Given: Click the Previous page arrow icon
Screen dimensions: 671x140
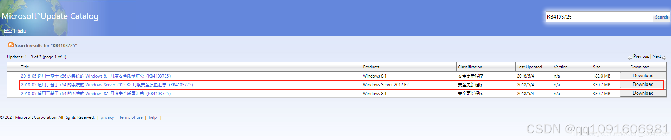Looking at the screenshot, I should click(630, 58).
